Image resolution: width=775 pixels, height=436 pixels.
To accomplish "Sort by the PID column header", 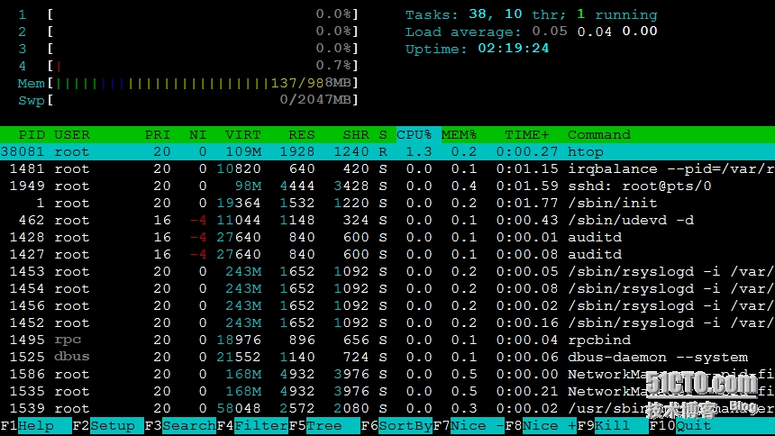I will pos(32,135).
